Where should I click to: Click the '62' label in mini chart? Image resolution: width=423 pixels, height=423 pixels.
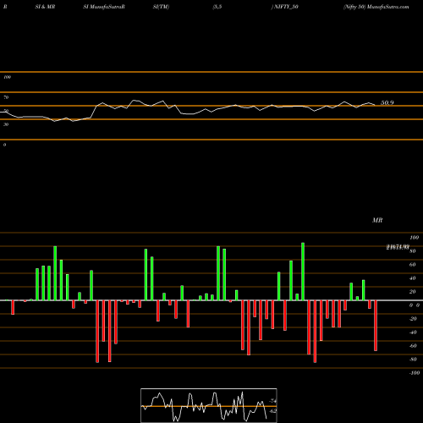coord(272,411)
